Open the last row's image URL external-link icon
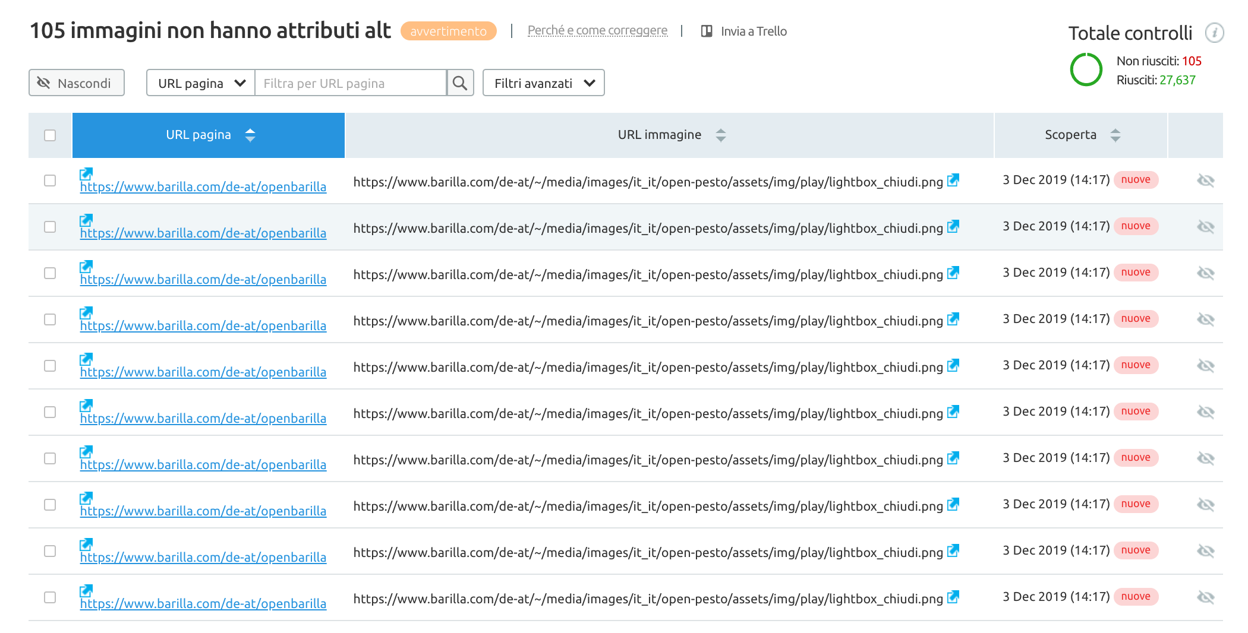 (x=953, y=597)
